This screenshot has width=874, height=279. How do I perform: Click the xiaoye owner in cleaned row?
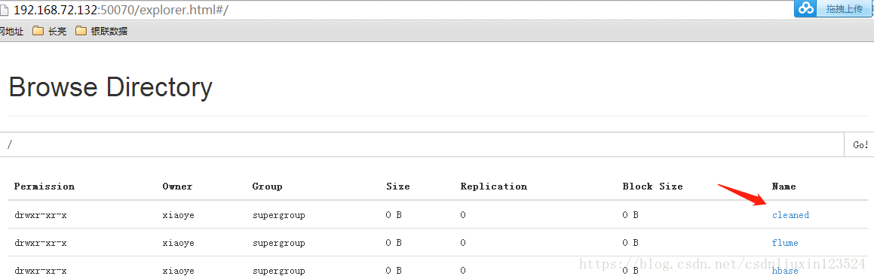[x=179, y=215]
